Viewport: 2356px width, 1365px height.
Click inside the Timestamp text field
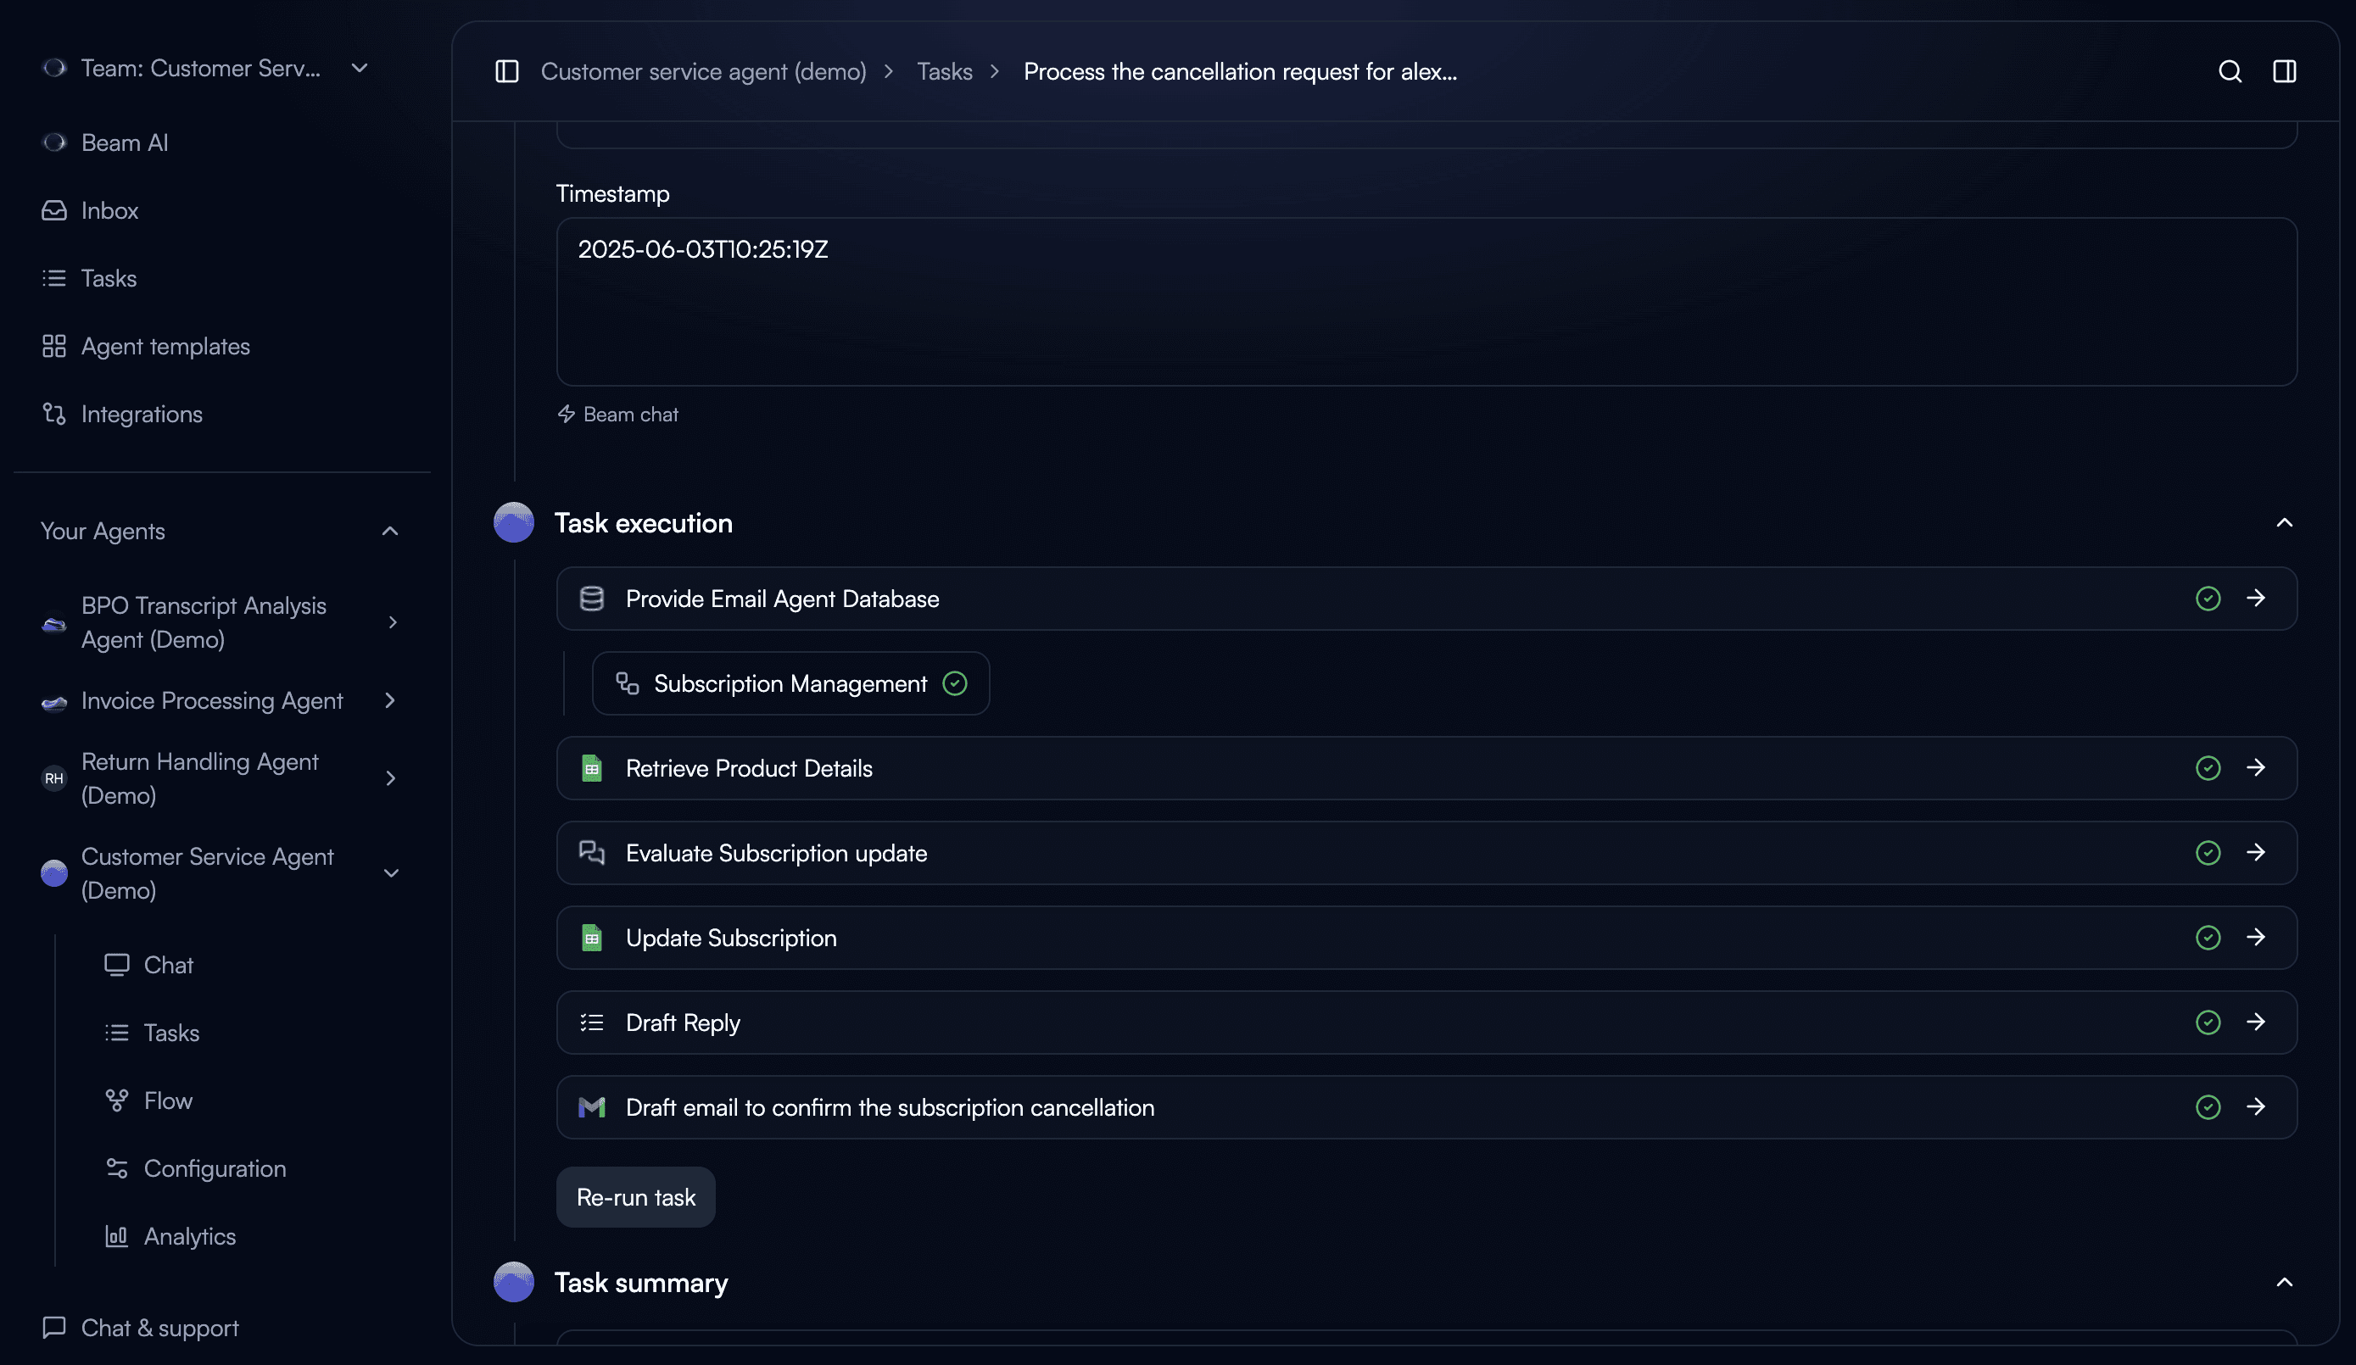coord(1426,302)
